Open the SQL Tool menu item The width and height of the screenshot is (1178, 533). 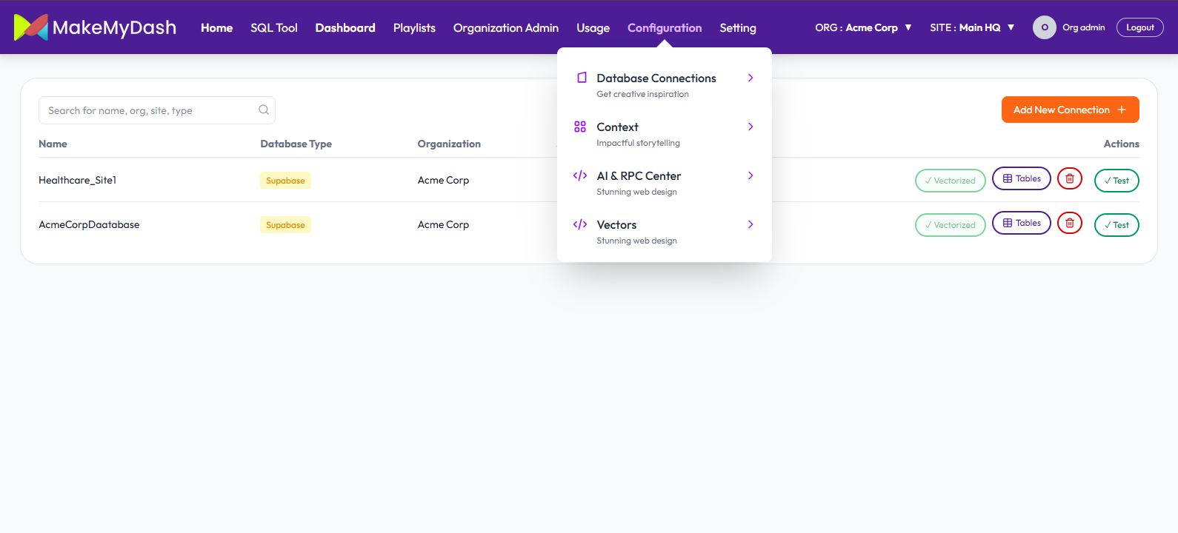click(x=273, y=27)
